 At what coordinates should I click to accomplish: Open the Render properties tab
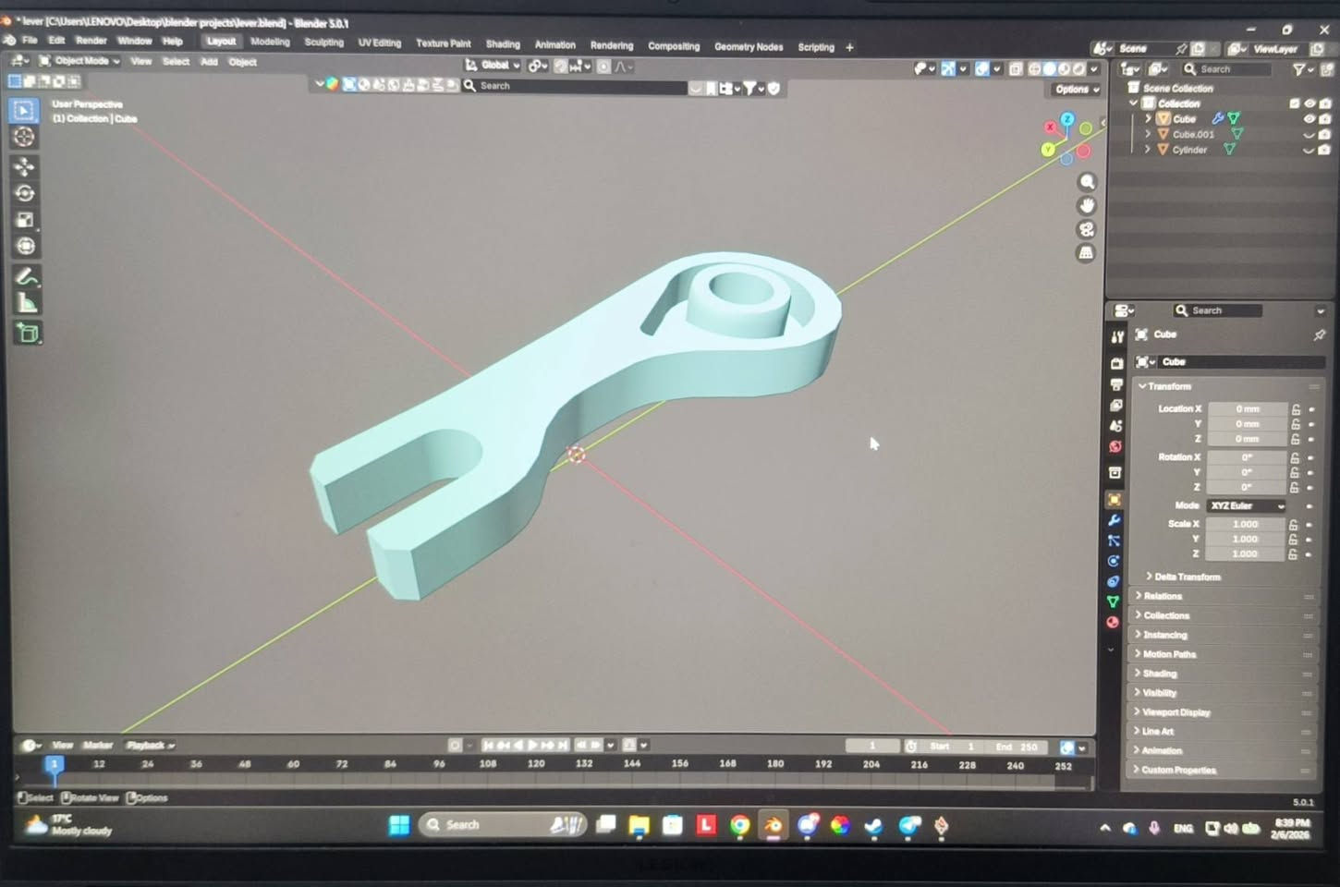pyautogui.click(x=1115, y=361)
